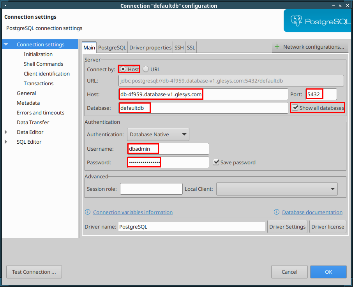Click the Network configurations button
This screenshot has width=353, height=287.
click(x=310, y=47)
